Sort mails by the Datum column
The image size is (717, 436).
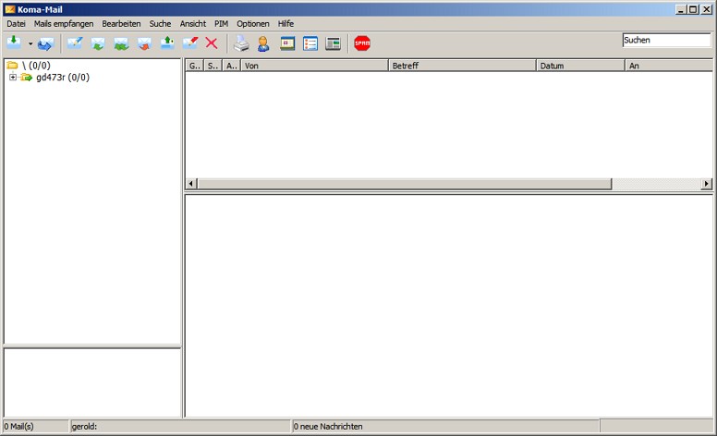click(x=580, y=66)
